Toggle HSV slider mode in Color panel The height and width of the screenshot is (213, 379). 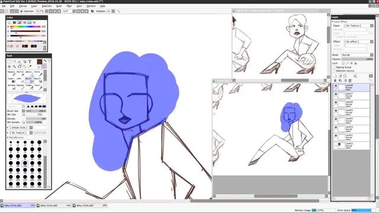20,22
